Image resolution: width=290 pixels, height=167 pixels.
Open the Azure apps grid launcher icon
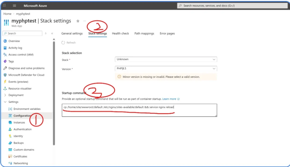click(4, 6)
